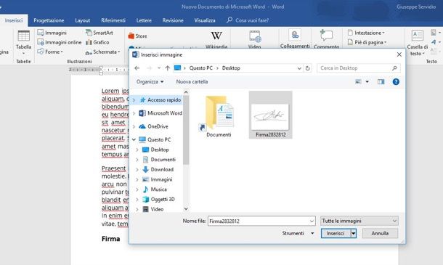Image resolution: width=443 pixels, height=265 pixels.
Task: Insert a Grafico chart from ribbon
Action: click(97, 42)
